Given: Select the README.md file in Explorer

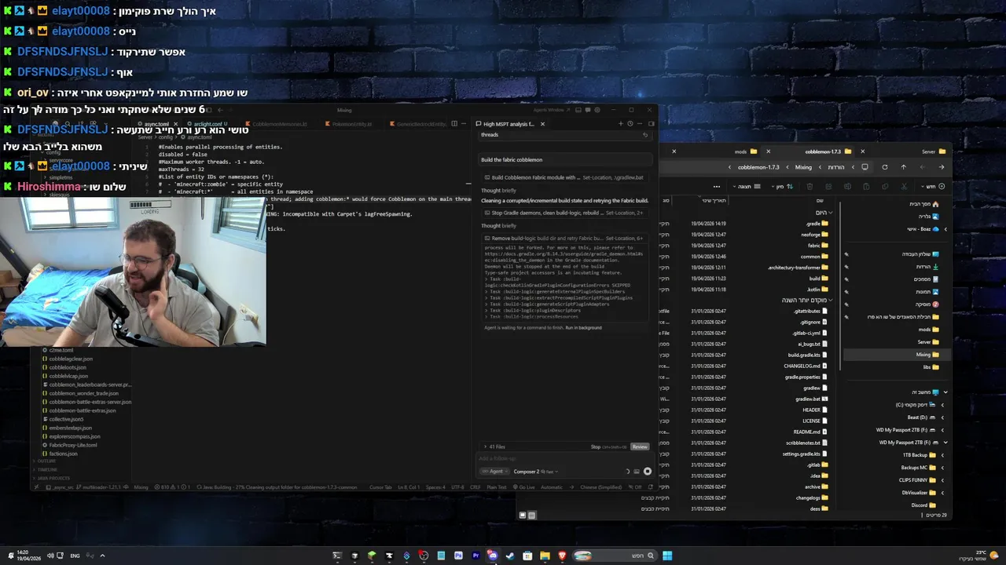Looking at the screenshot, I should point(811,432).
